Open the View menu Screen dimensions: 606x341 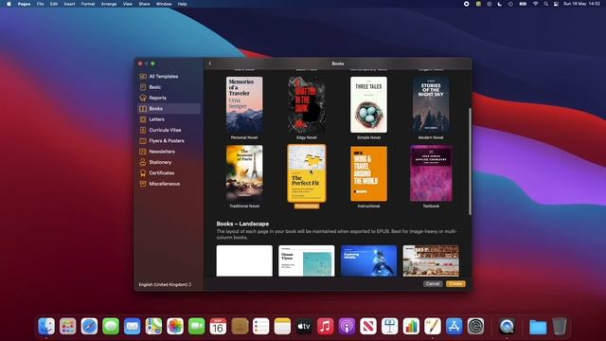pyautogui.click(x=128, y=4)
